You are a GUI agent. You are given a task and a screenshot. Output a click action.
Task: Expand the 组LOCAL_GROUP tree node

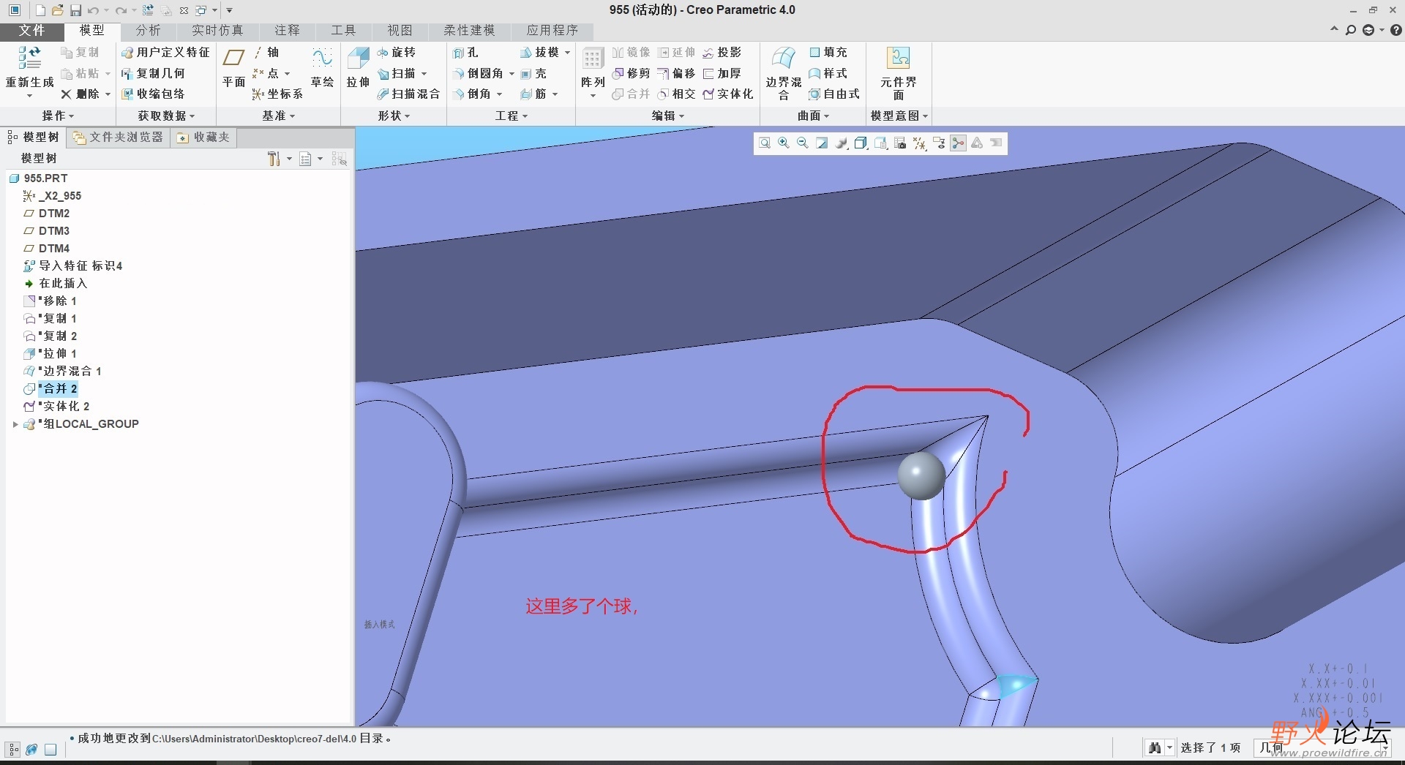tap(15, 424)
